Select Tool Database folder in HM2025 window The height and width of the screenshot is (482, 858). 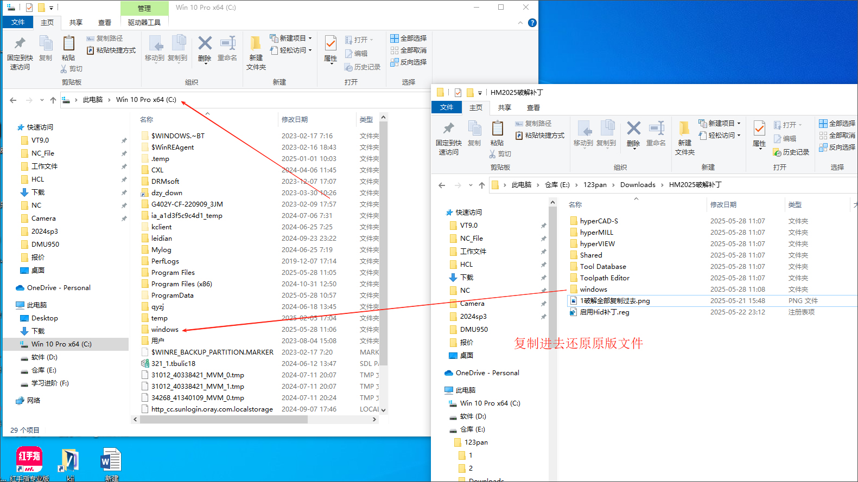click(603, 267)
